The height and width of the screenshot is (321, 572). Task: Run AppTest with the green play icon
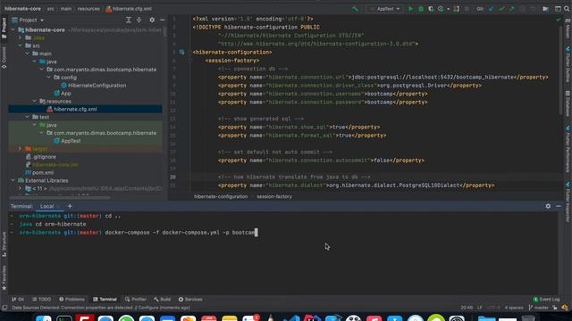click(x=410, y=9)
